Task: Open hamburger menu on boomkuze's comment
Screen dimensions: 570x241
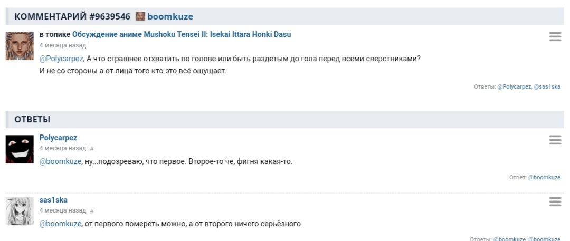Action: pos(555,36)
